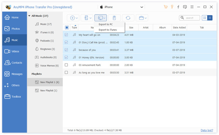This screenshot has height=135, width=219.
Task: Open the Home section
Action: coord(15,18)
